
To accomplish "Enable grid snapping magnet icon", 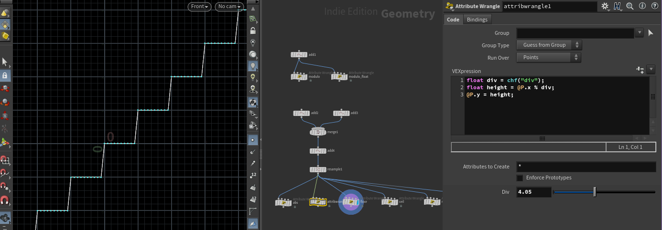I will [x=5, y=160].
